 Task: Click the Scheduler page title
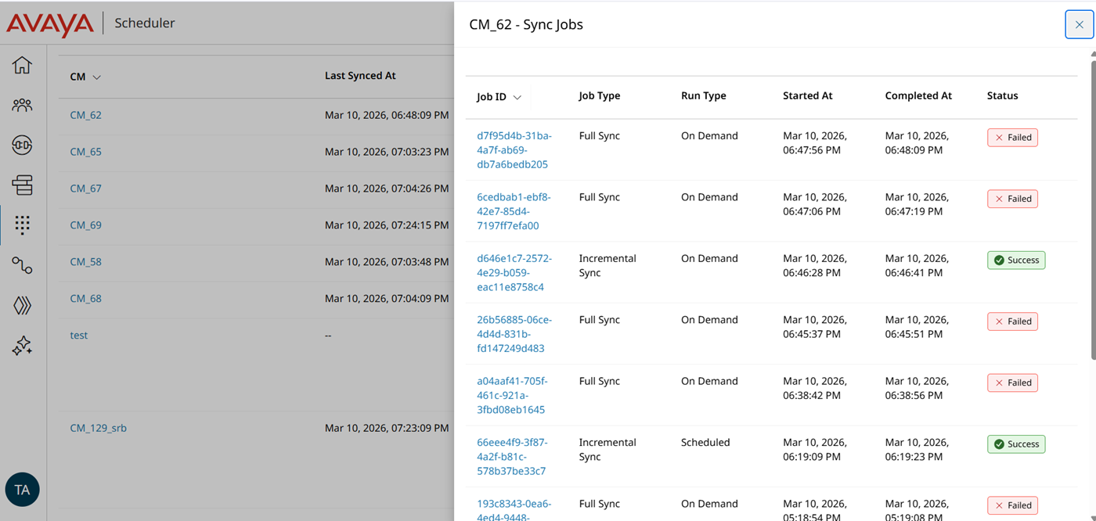point(145,23)
